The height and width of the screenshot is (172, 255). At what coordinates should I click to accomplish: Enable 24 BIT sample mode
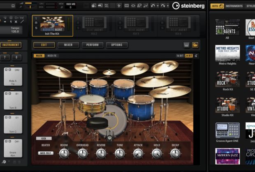(189, 56)
